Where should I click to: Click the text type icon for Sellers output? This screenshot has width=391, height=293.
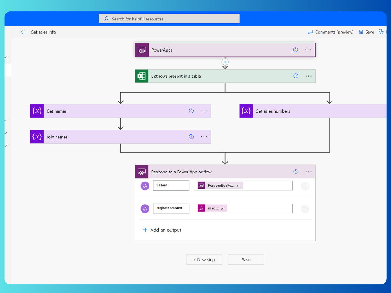[145, 186]
